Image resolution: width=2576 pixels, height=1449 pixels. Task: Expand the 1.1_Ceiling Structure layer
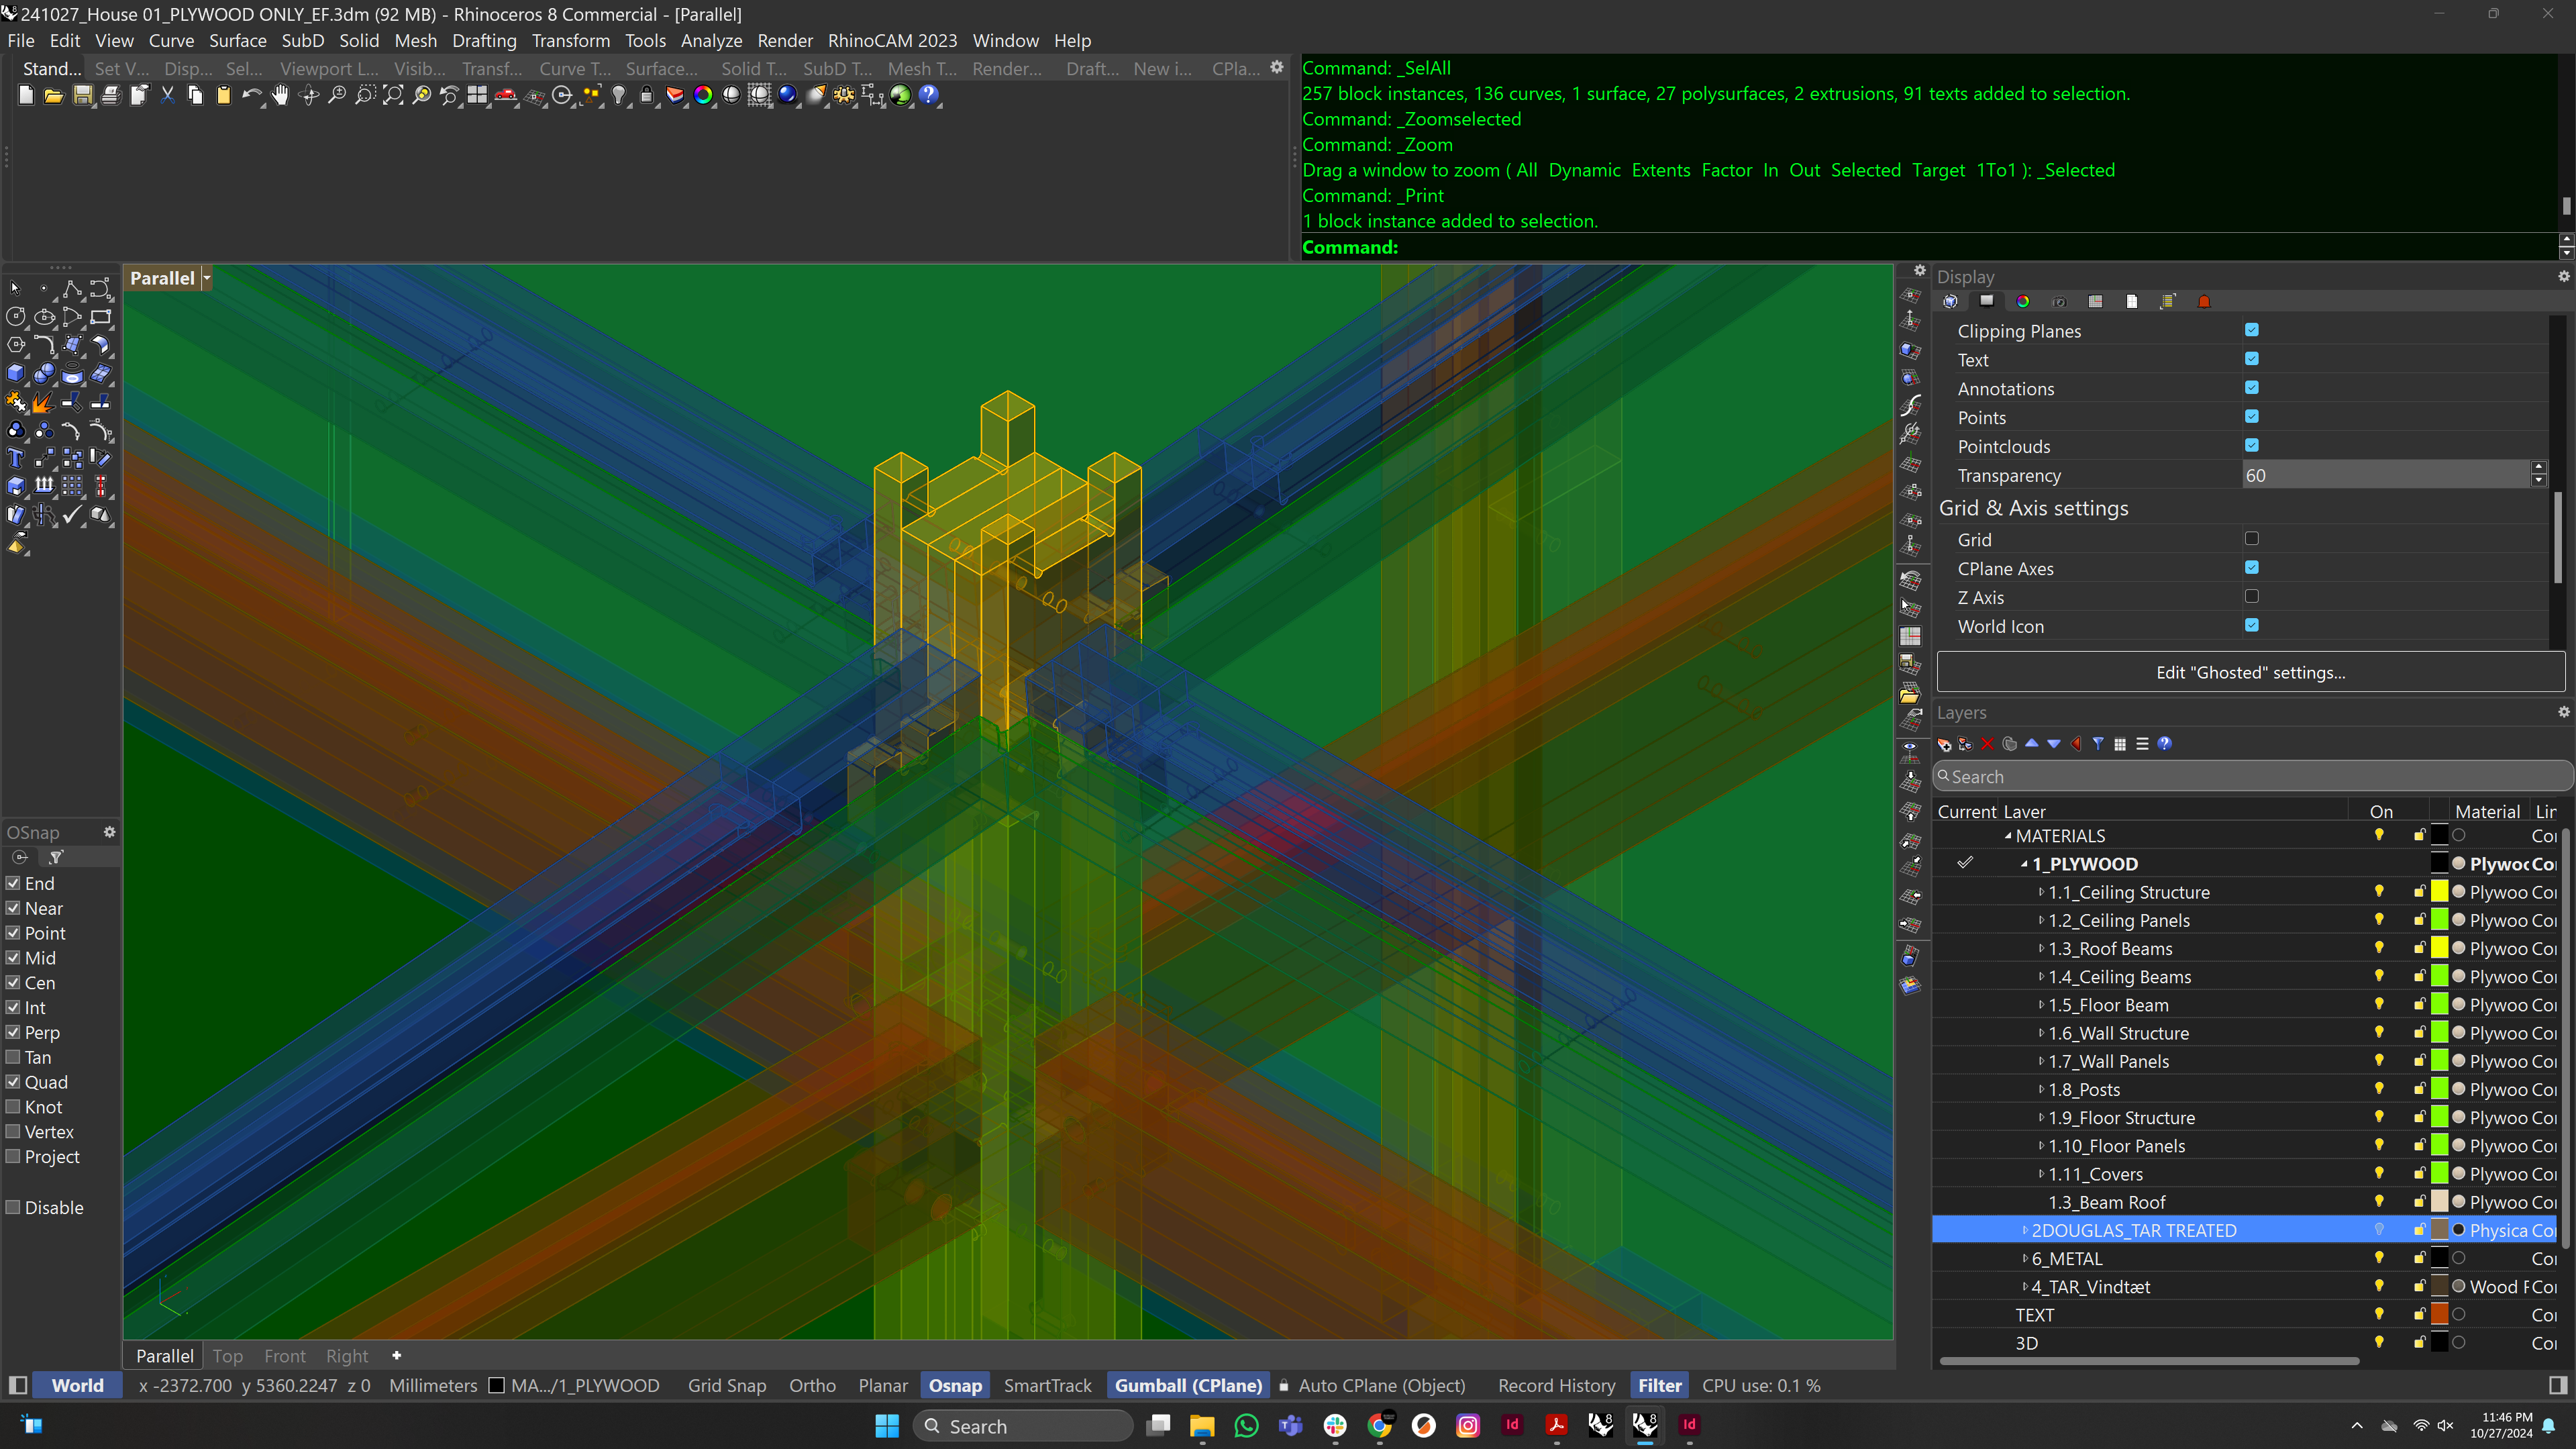point(2041,892)
